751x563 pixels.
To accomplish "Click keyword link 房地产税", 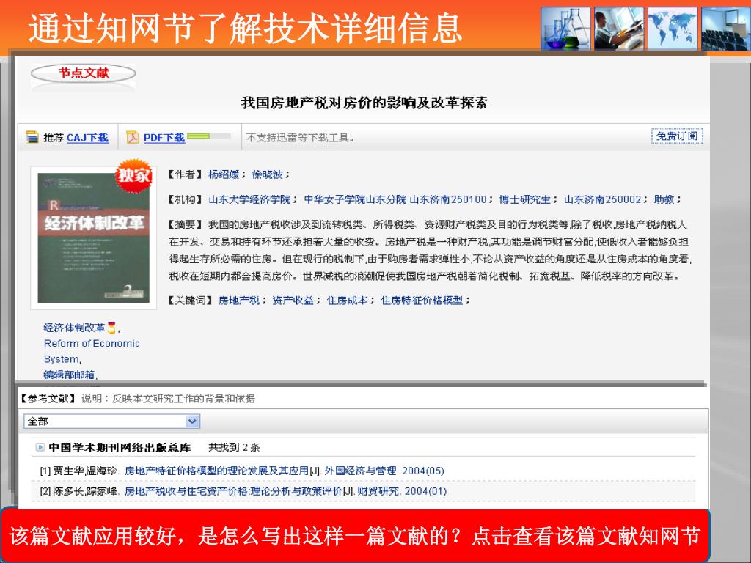I will click(x=238, y=301).
